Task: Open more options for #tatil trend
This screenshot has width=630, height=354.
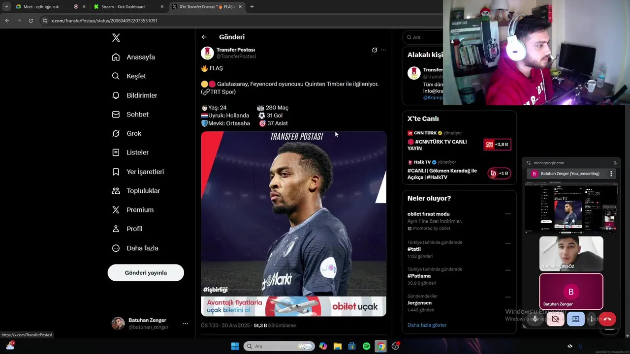Action: tap(508, 243)
